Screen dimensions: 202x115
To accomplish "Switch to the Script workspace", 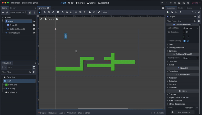I will (x=80, y=3).
